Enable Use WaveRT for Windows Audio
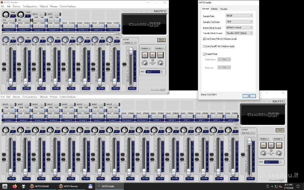Viewport: 304px width, 190px height. [x=204, y=46]
